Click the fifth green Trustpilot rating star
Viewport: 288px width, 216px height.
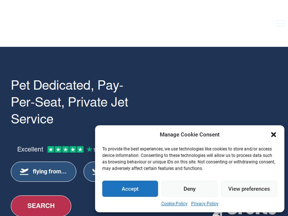pyautogui.click(x=80, y=149)
